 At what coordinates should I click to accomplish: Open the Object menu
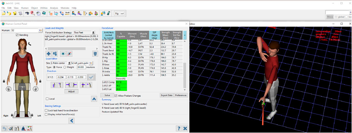click(34, 8)
